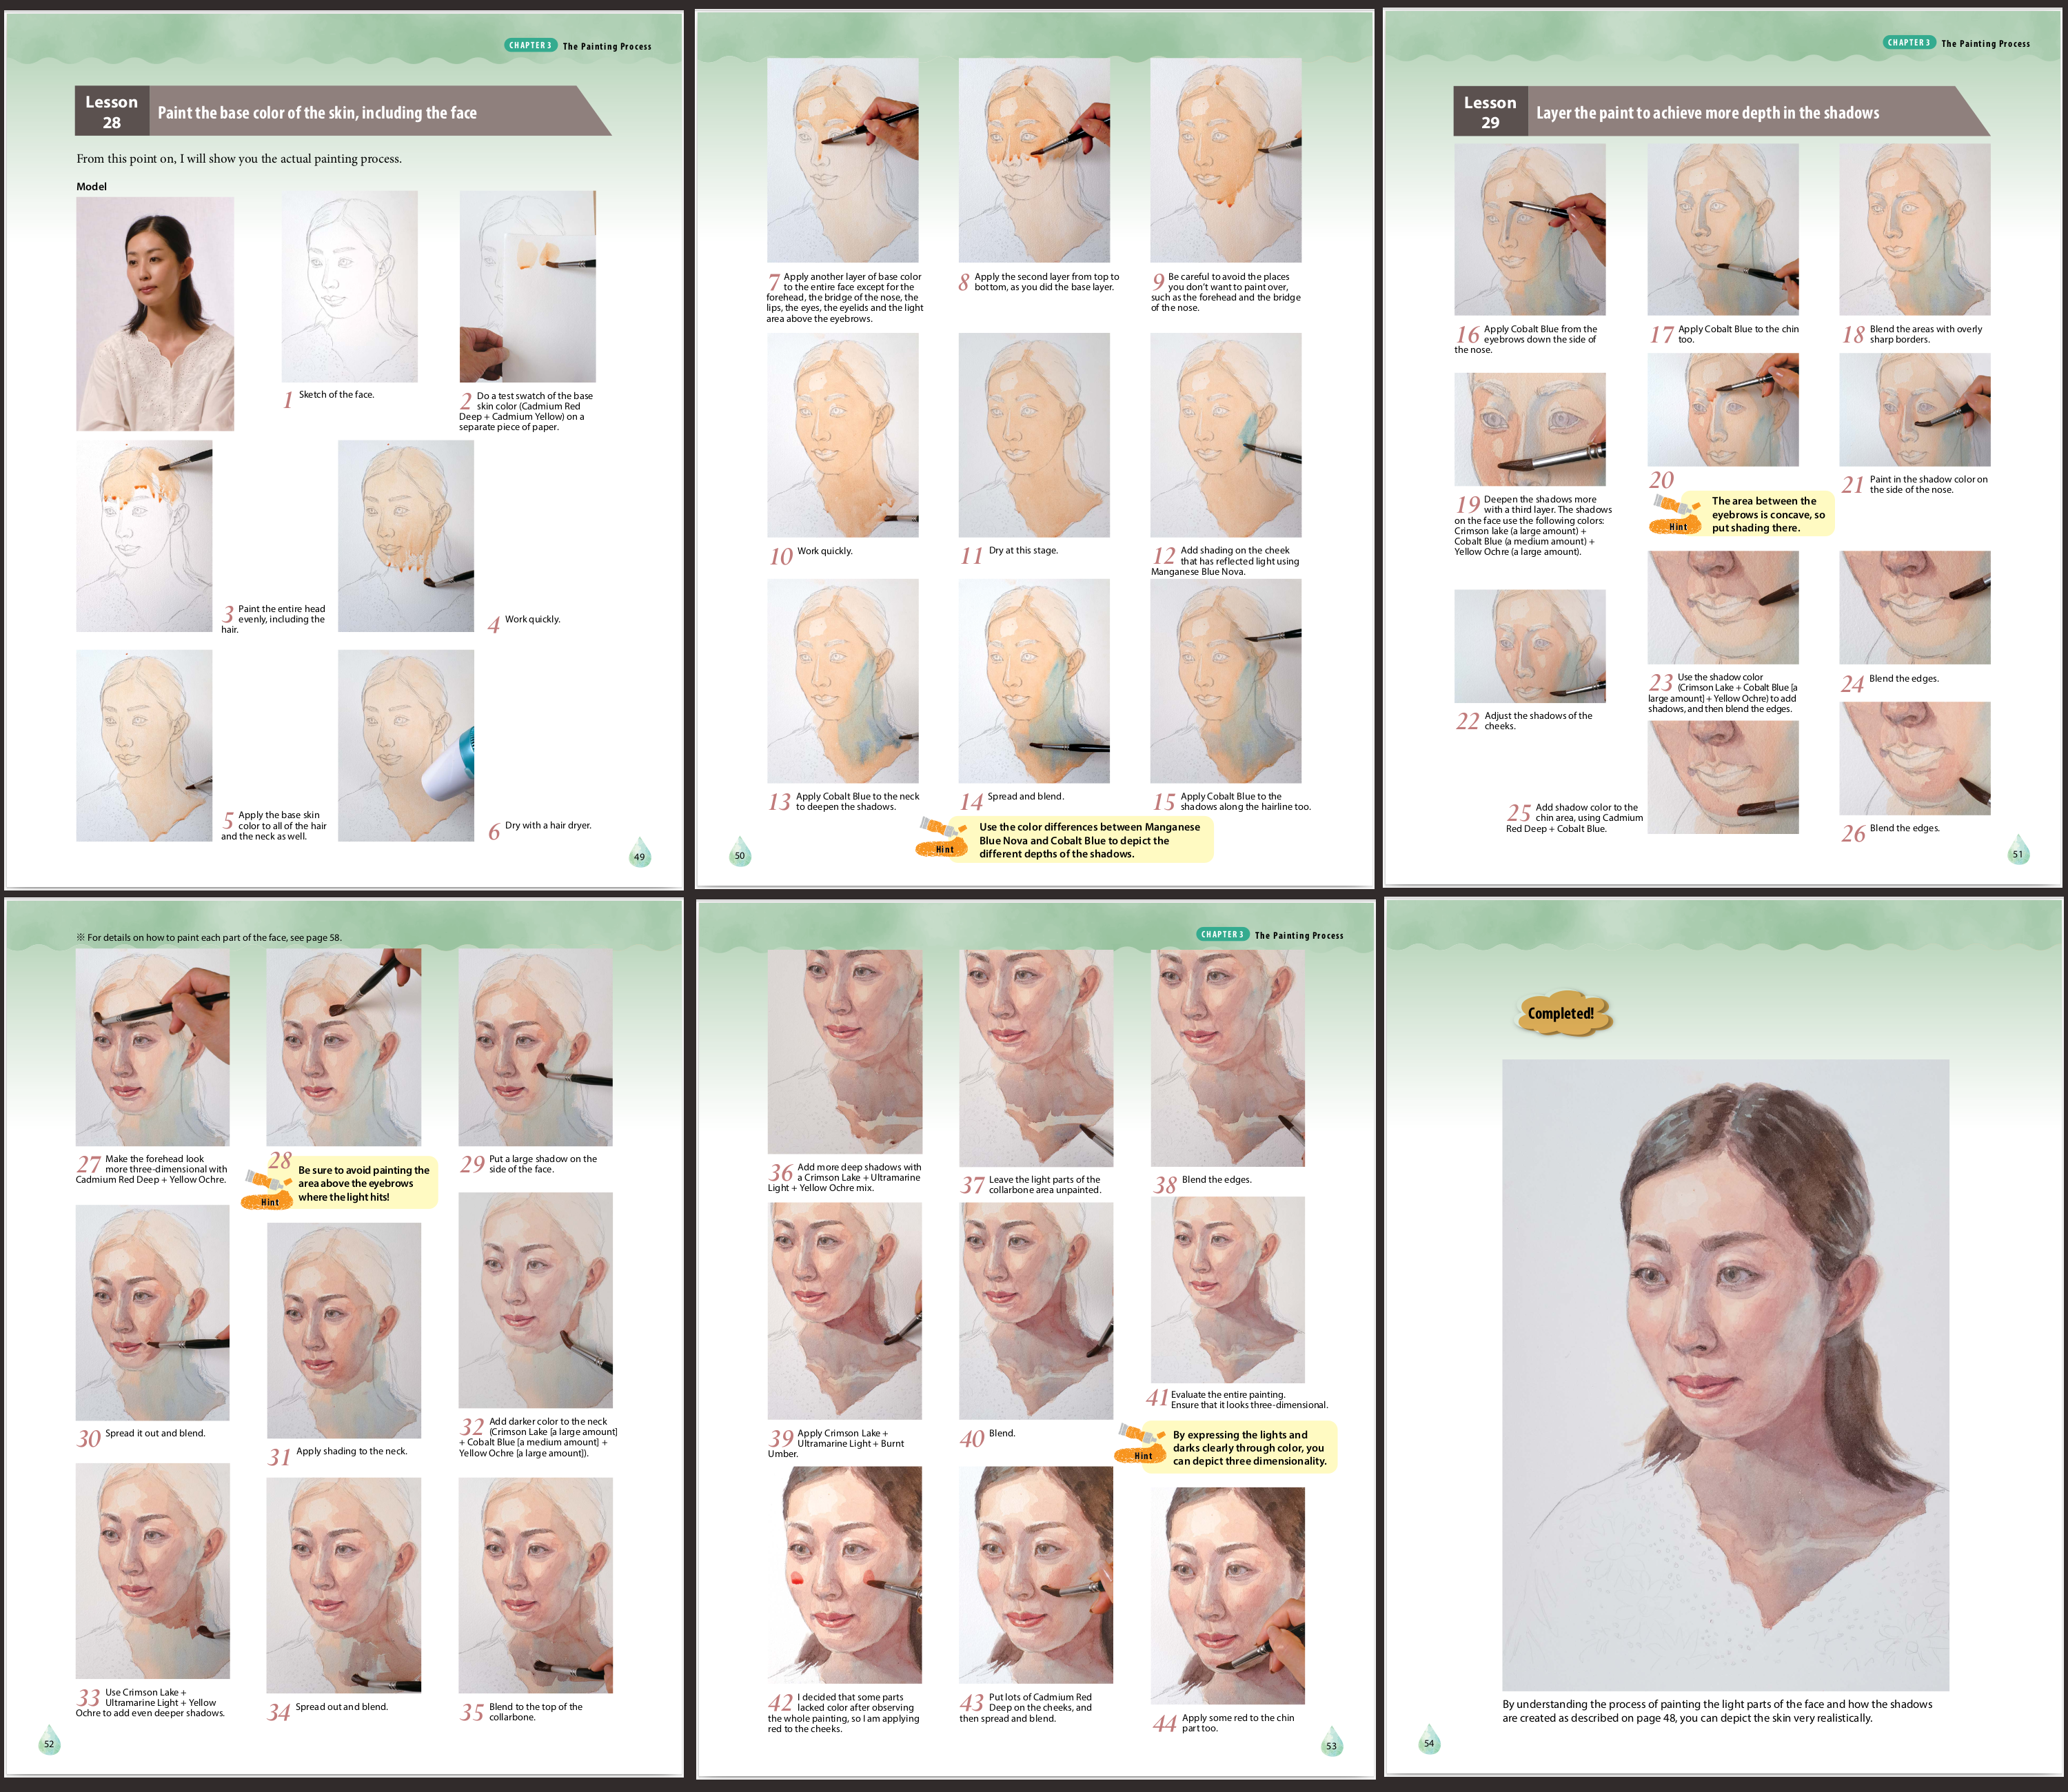The width and height of the screenshot is (2068, 1792).
Task: Click the CHAPTER 3 badge on page 49
Action: click(x=530, y=45)
